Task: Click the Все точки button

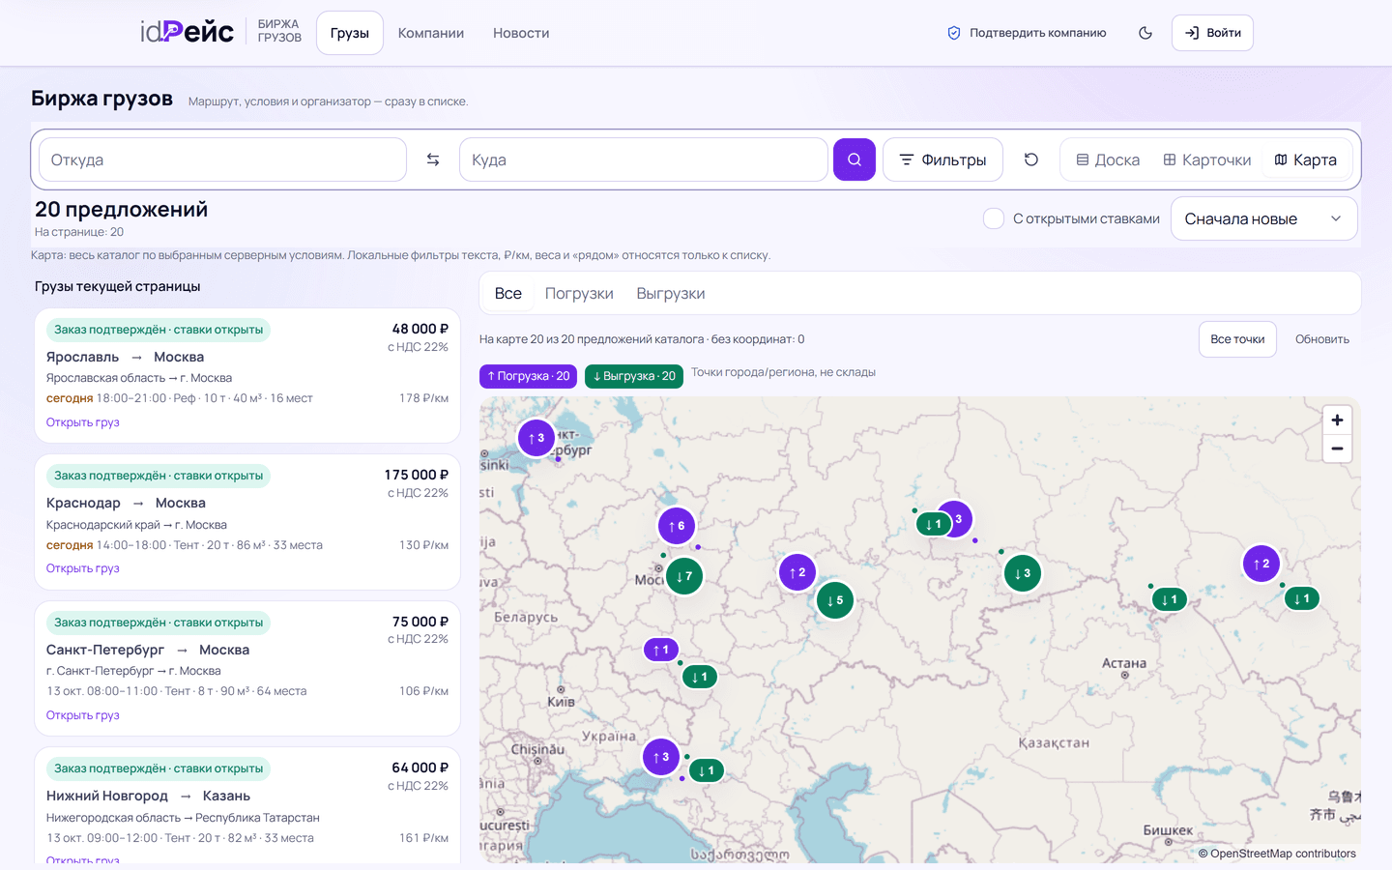Action: click(x=1237, y=339)
